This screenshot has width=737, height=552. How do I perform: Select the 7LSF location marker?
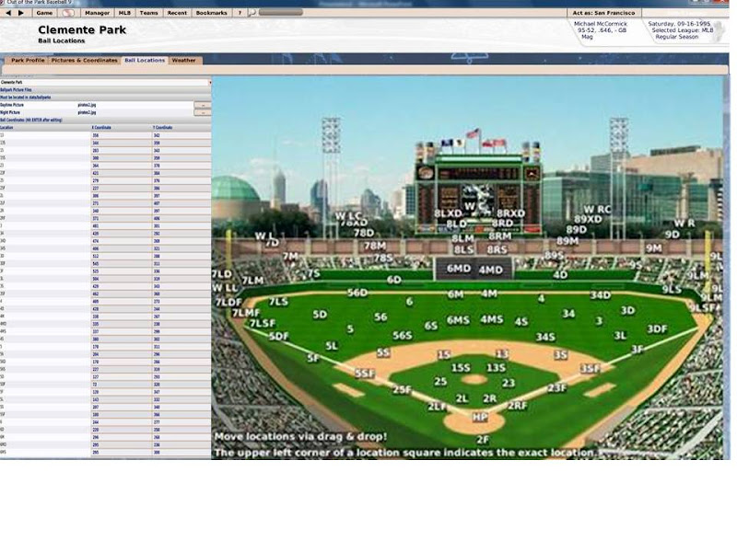pyautogui.click(x=263, y=323)
